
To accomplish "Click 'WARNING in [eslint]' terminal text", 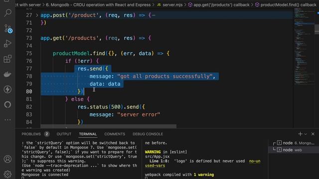I will 166,152.
